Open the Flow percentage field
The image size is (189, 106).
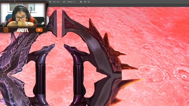[58, 2]
